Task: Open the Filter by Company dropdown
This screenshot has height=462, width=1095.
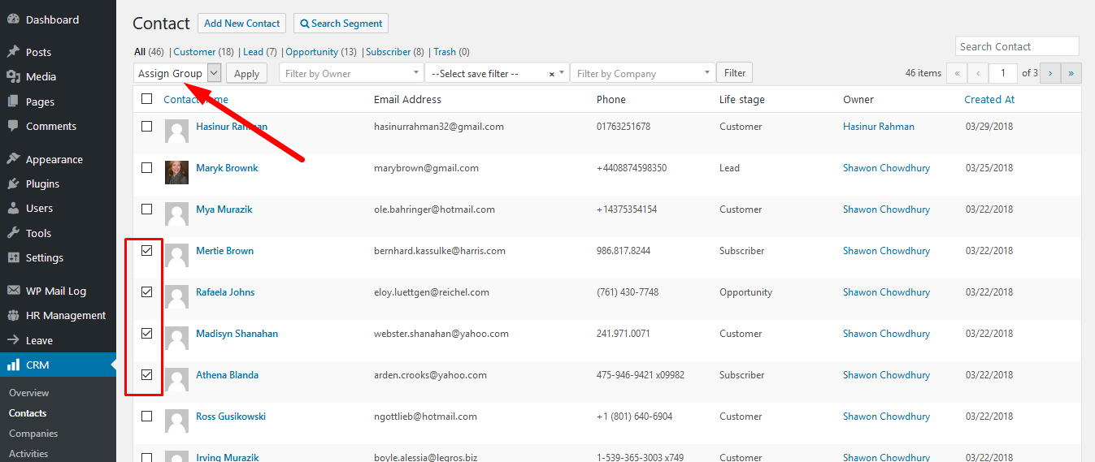Action: [642, 73]
